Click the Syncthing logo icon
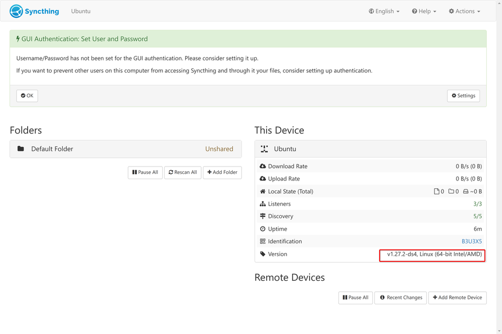This screenshot has height=334, width=502. pyautogui.click(x=16, y=11)
